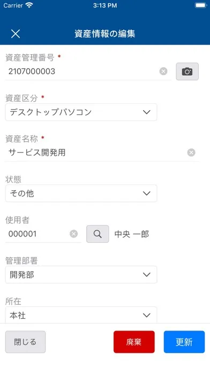Tap the 資産情報の編集 header title
The image size is (210, 374).
(x=105, y=34)
